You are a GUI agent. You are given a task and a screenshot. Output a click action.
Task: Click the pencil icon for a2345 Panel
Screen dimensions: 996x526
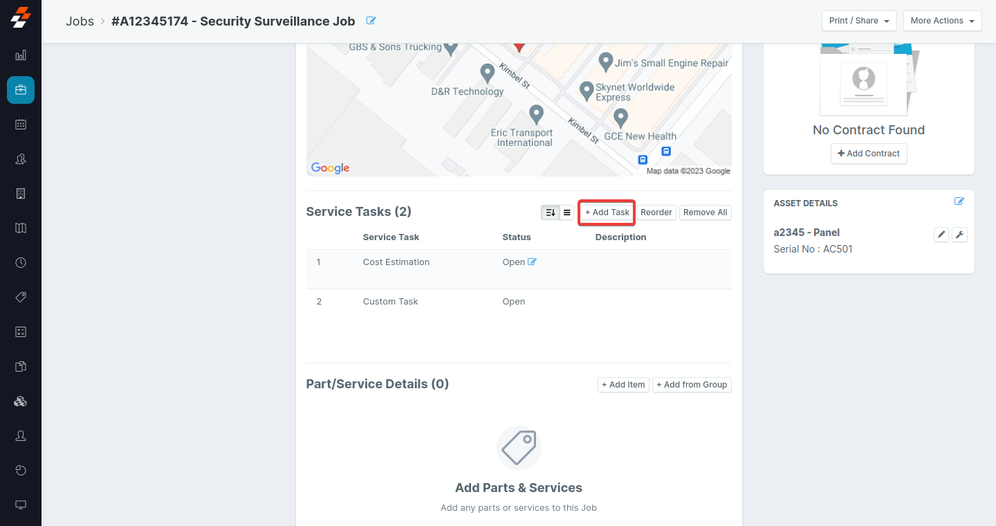[x=941, y=235]
